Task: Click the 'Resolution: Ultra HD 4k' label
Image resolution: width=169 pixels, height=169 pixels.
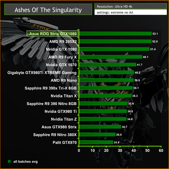Action: pos(114,6)
